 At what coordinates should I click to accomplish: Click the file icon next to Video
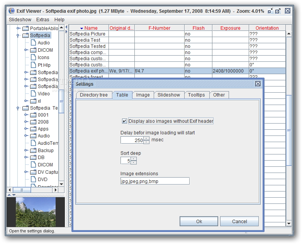33,93
